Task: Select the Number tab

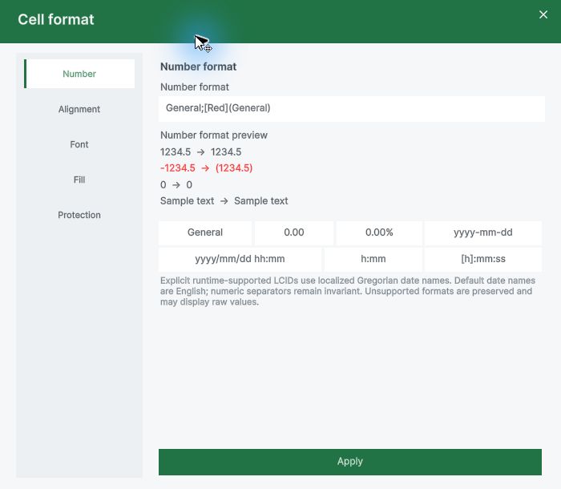Action: point(79,74)
